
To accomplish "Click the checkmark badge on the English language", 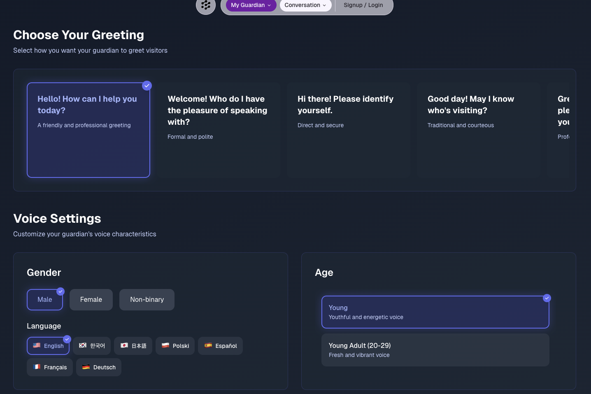I will 67,339.
